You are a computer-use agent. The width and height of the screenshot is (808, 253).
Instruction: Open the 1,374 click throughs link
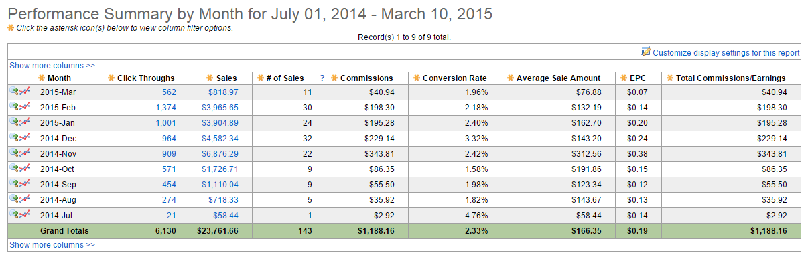point(165,107)
